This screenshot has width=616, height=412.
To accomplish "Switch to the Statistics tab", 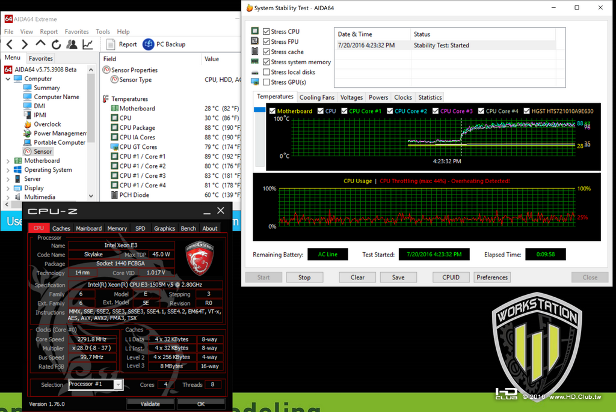I will (430, 97).
